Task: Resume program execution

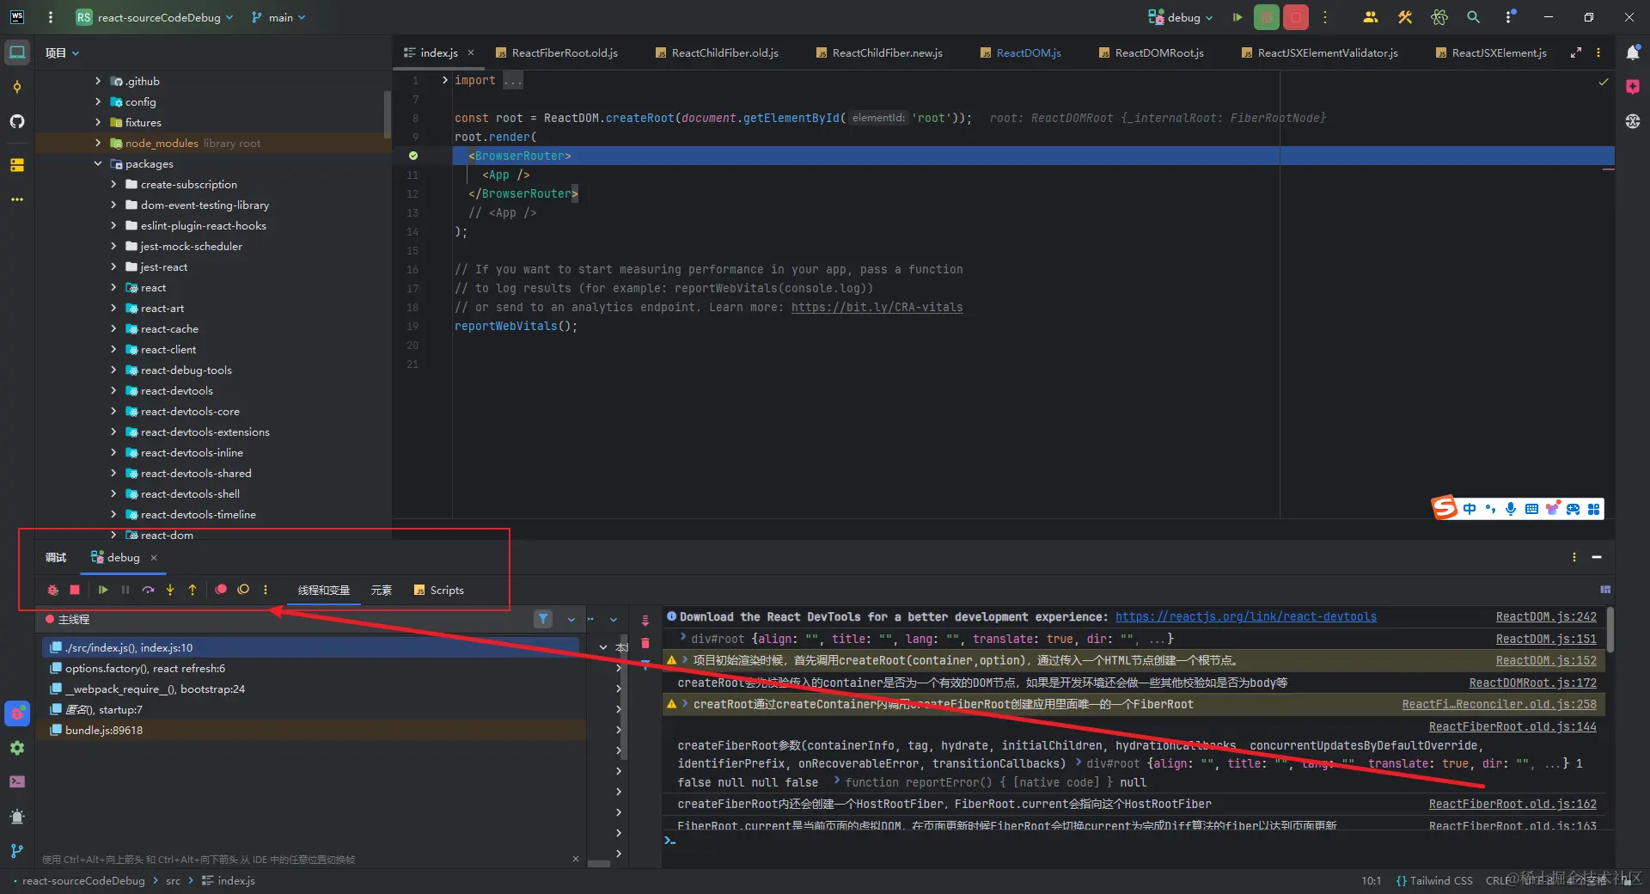Action: tap(103, 590)
